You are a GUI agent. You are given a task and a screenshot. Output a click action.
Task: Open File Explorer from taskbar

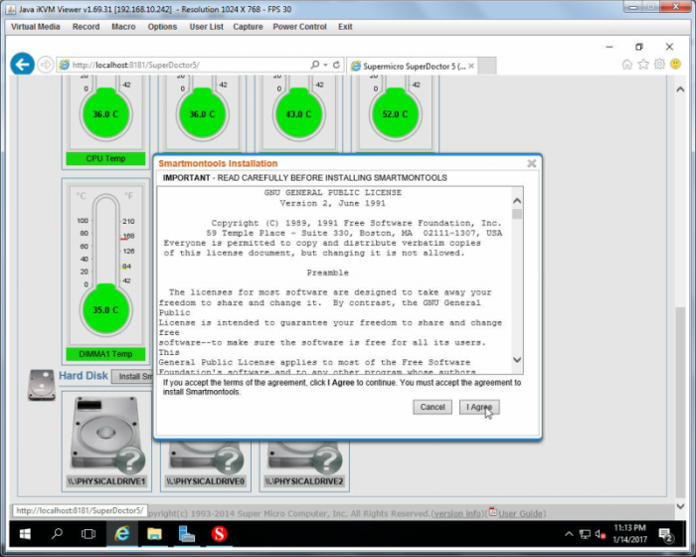pyautogui.click(x=154, y=534)
